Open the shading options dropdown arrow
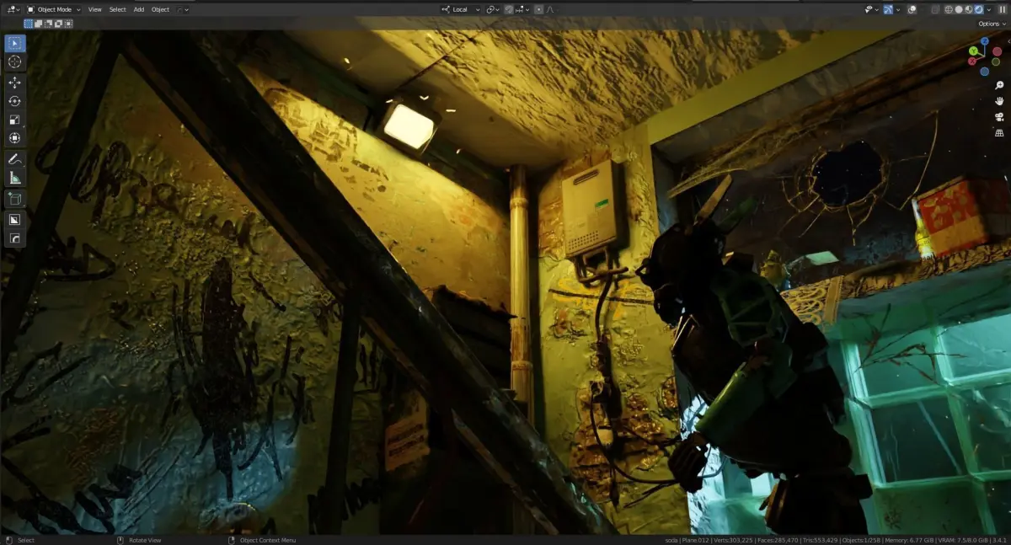The width and height of the screenshot is (1011, 545). (x=989, y=9)
